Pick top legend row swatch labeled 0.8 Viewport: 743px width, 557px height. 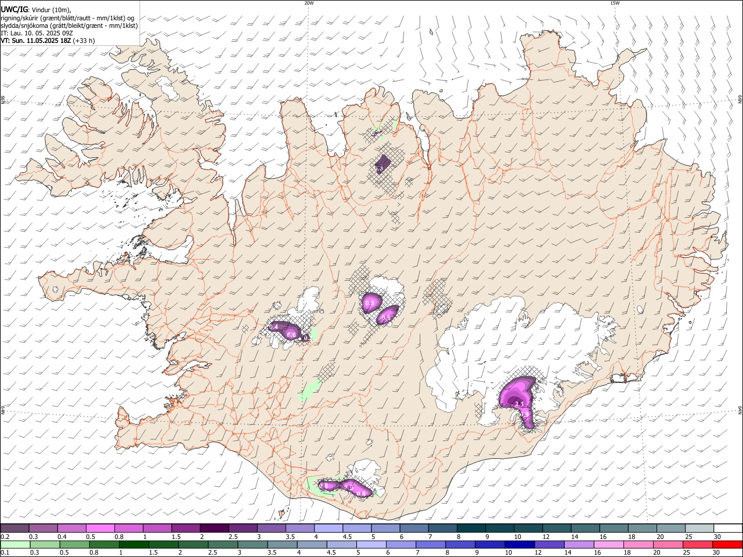pos(128,528)
